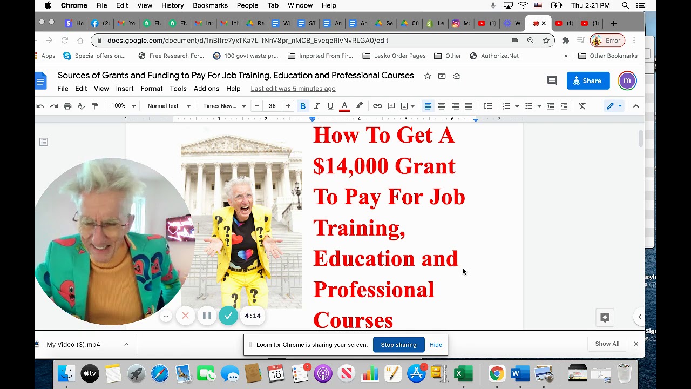Open Chrome's Bookmarks menu in menu bar
This screenshot has width=691, height=389.
(210, 5)
